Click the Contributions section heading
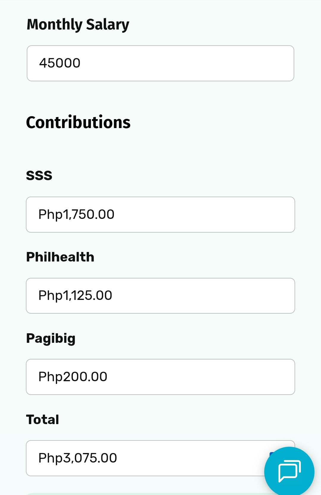Image resolution: width=321 pixels, height=495 pixels. pos(78,122)
